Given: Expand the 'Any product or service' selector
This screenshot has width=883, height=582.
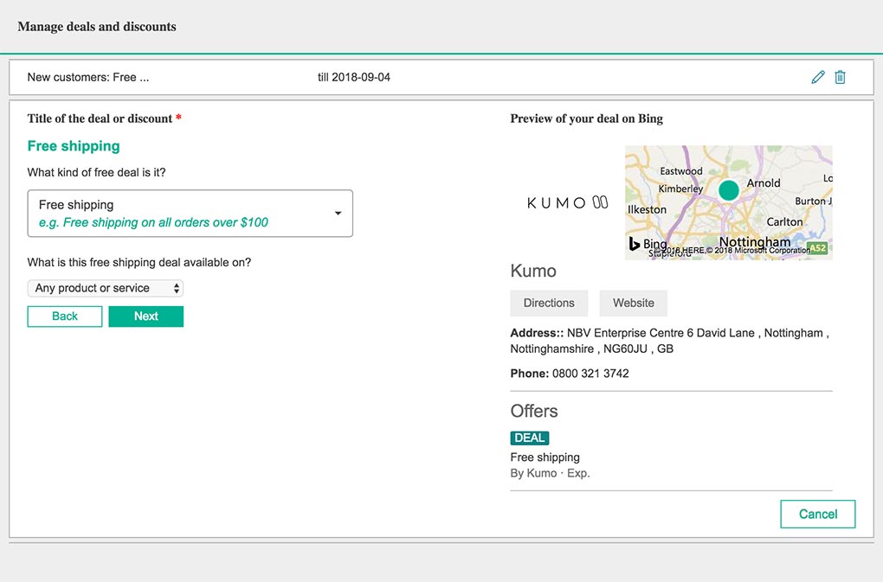Looking at the screenshot, I should coord(105,288).
